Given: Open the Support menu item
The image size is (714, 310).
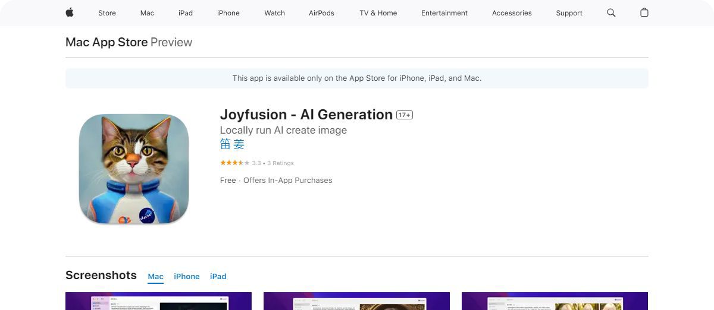Looking at the screenshot, I should coord(569,13).
